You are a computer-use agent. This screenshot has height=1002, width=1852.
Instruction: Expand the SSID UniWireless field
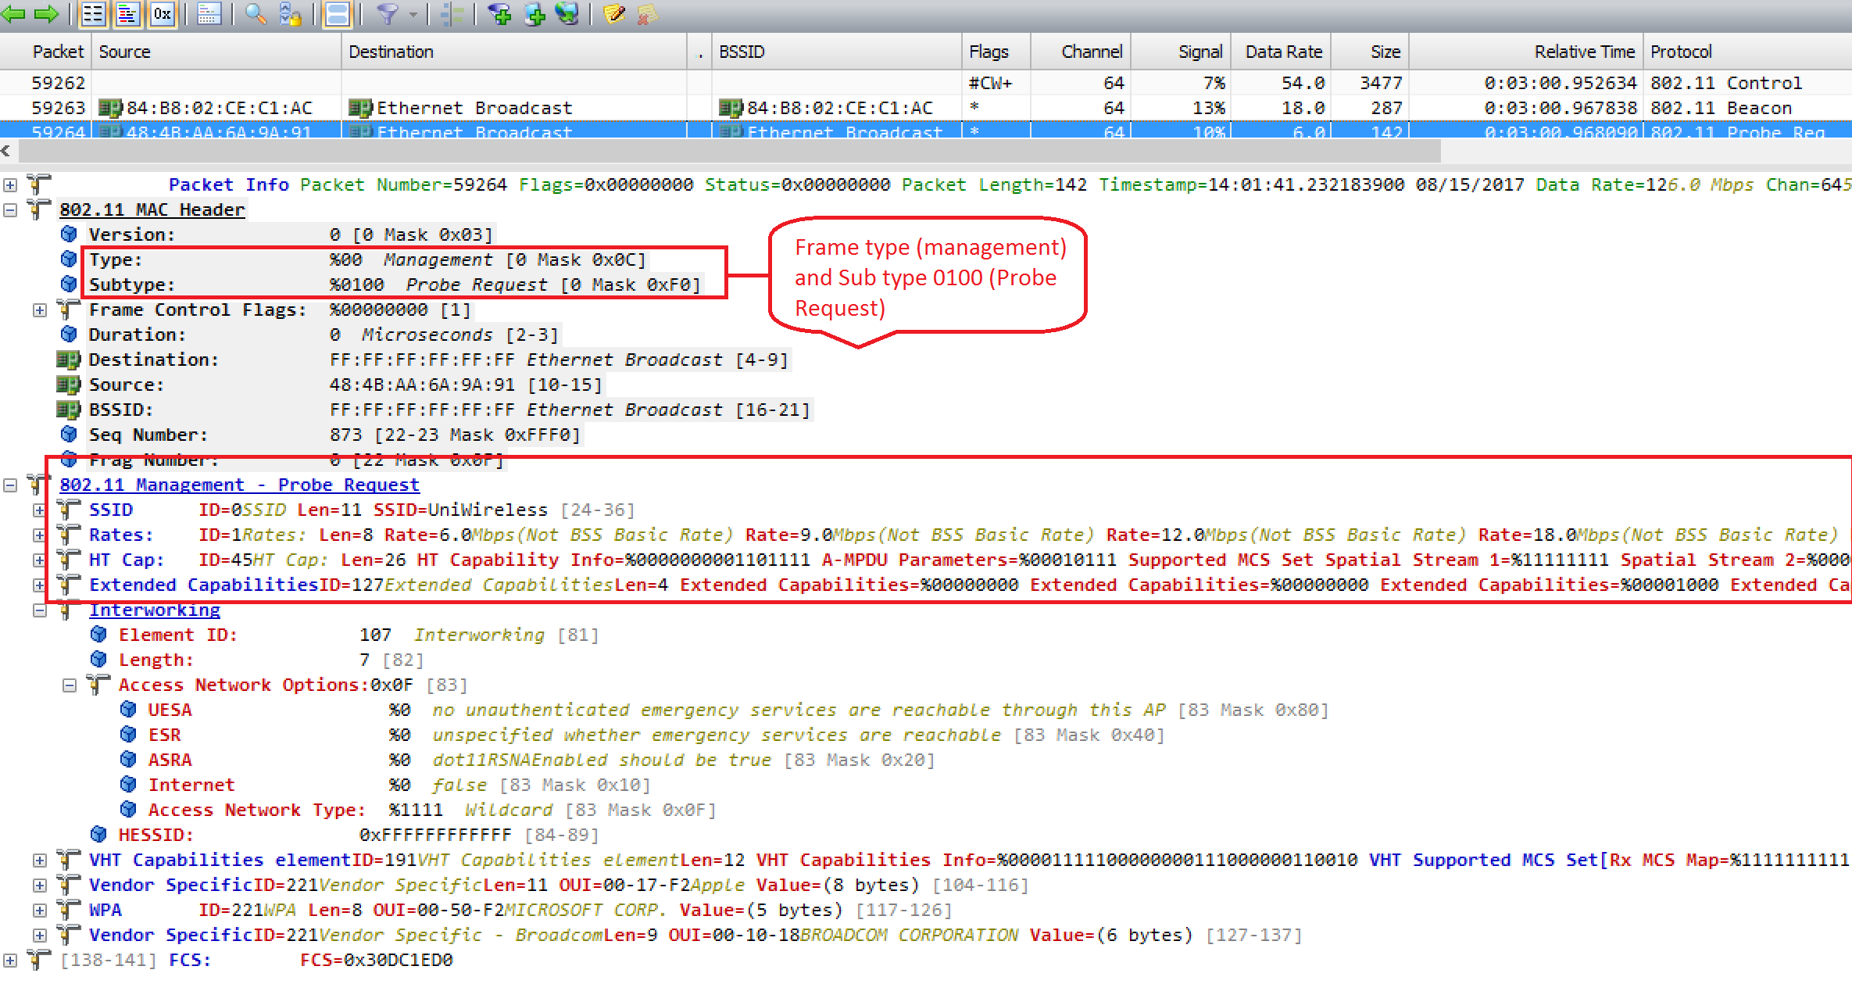pos(39,510)
